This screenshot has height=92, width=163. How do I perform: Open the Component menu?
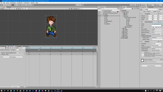tap(20, 3)
